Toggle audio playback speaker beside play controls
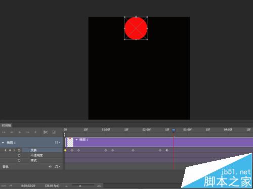The image size is (253, 189). point(35,132)
